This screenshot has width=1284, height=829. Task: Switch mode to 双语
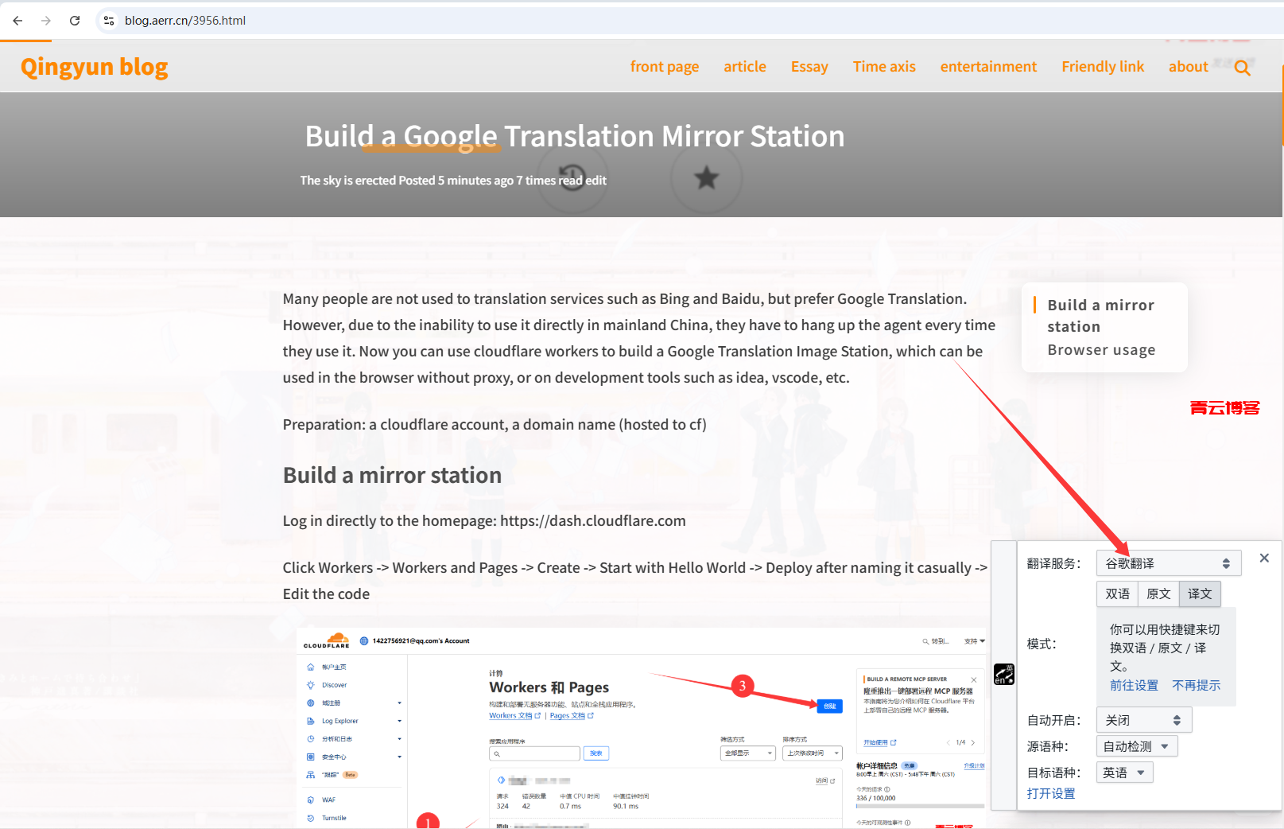point(1117,594)
